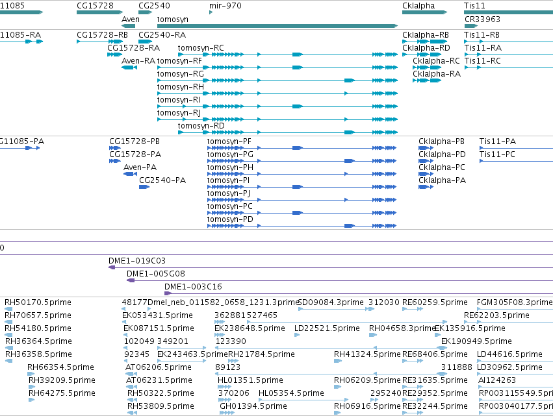Select transcript tomosyn-RC
Viewport: 553px width, 416px height.
point(288,55)
